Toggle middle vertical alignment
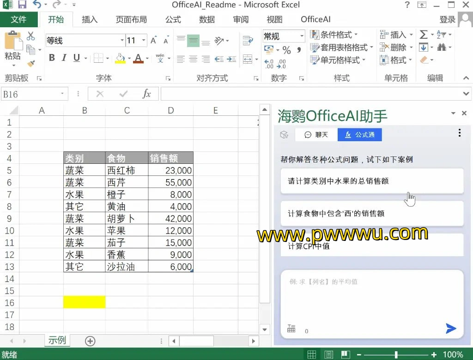The image size is (473, 360). (193, 41)
